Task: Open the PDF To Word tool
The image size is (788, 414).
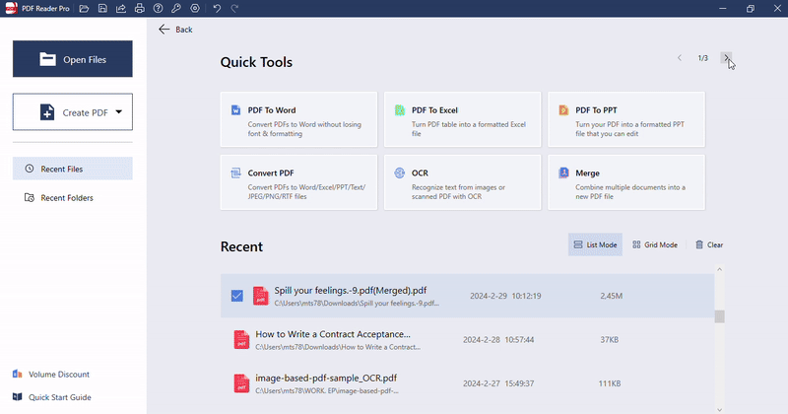Action: coord(299,120)
